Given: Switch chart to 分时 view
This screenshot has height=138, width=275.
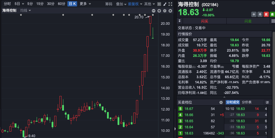Looking at the screenshot, I should (x=7, y=4).
